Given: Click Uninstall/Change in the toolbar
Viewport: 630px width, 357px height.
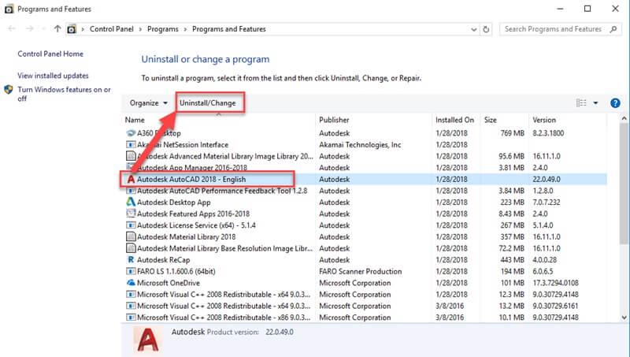Looking at the screenshot, I should [x=207, y=103].
